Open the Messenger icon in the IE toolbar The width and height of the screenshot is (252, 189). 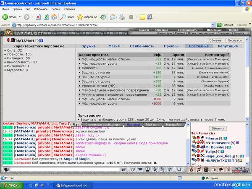(150, 17)
